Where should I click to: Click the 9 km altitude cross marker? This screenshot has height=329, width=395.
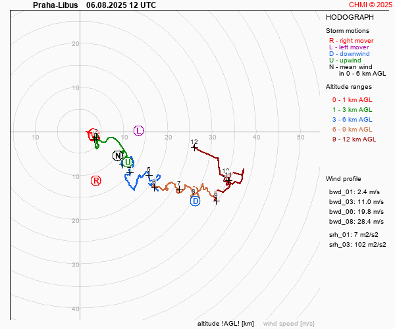(216, 201)
